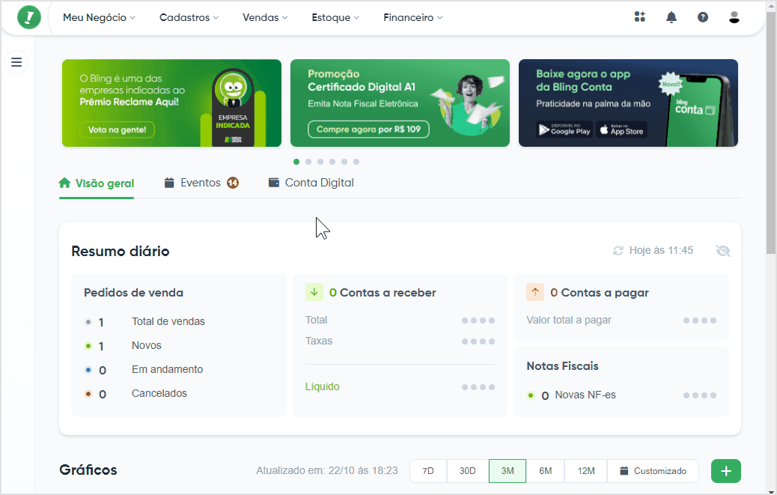Image resolution: width=777 pixels, height=495 pixels.
Task: Click the green Contas a receber arrow icon
Action: pyautogui.click(x=314, y=292)
